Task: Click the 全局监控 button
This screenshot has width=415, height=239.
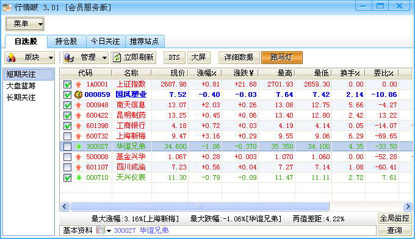Action: (395, 218)
